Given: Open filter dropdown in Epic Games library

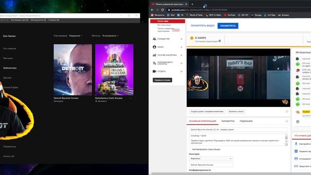Looking at the screenshot, I should (110, 35).
